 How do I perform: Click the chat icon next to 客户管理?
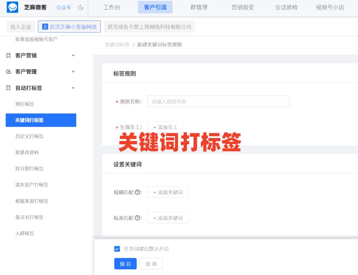(9, 71)
